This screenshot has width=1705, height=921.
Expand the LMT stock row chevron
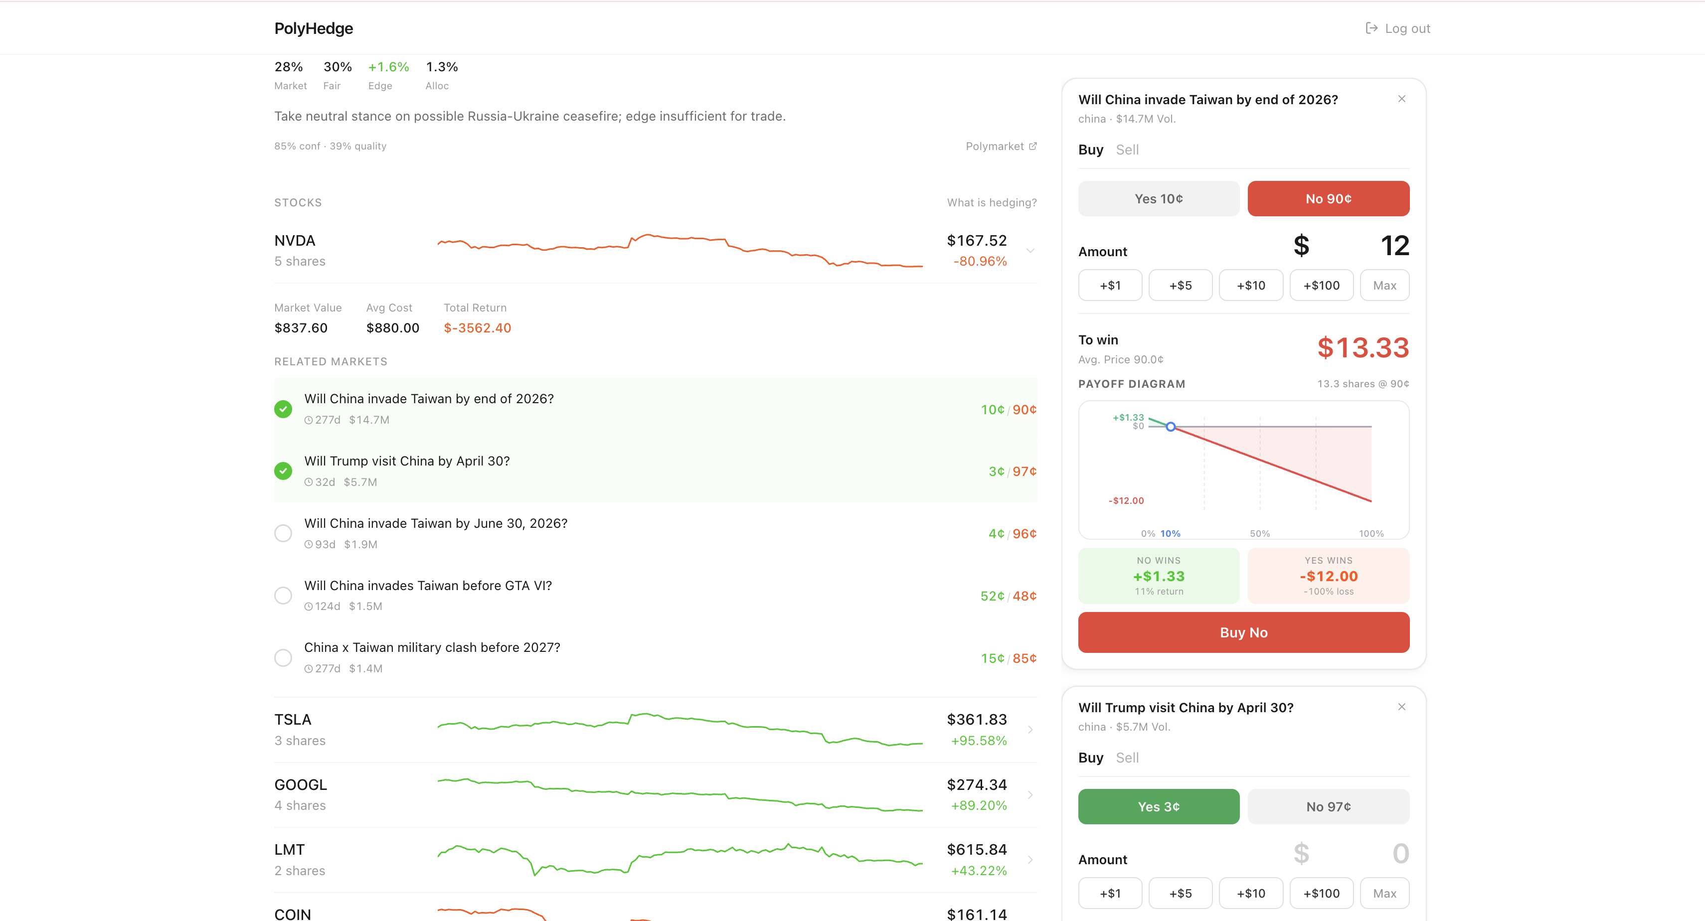coord(1030,860)
